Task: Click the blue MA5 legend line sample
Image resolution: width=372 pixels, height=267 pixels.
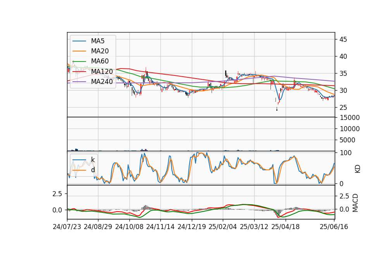Action: (x=79, y=41)
